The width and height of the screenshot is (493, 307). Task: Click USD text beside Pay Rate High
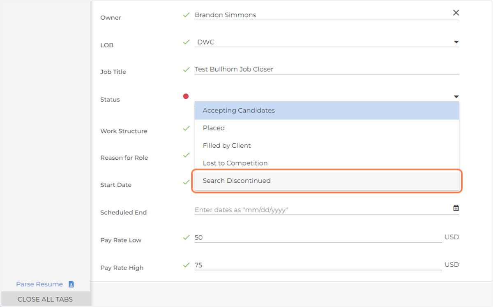tap(452, 265)
